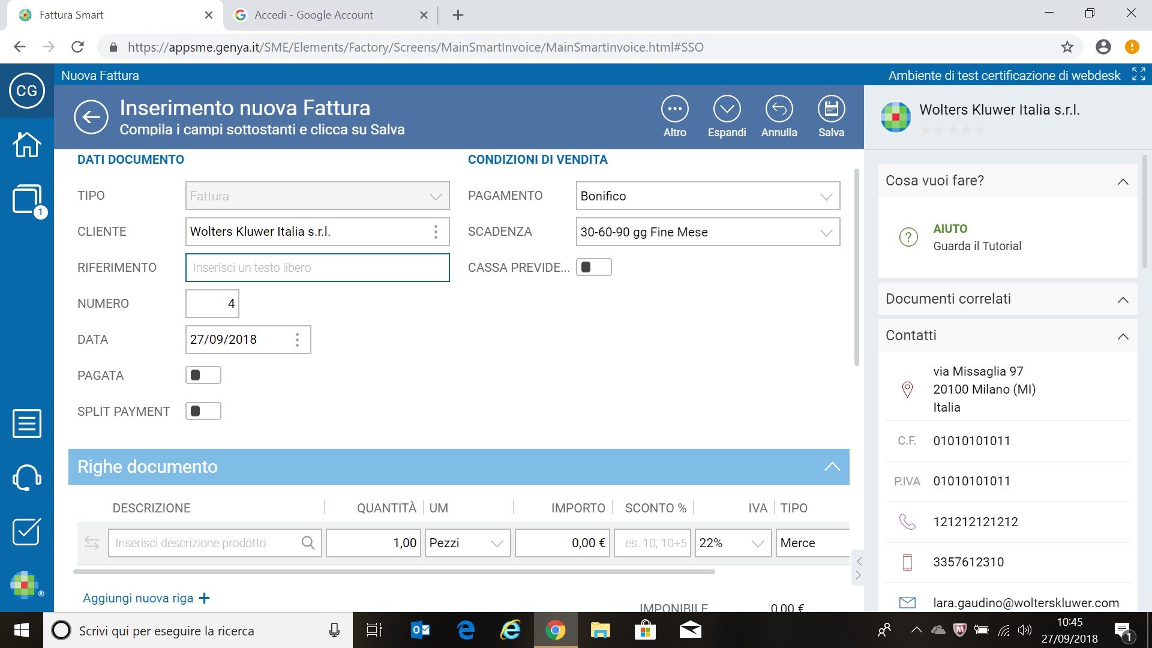Toggle the PAGATA switch
This screenshot has height=648, width=1152.
coord(203,376)
